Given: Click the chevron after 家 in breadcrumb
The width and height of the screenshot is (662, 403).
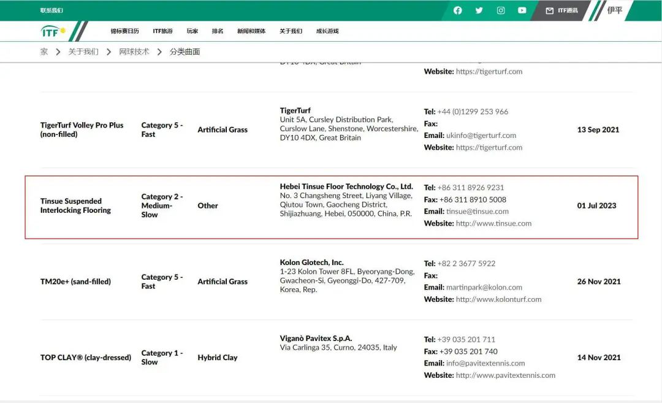Looking at the screenshot, I should point(58,52).
